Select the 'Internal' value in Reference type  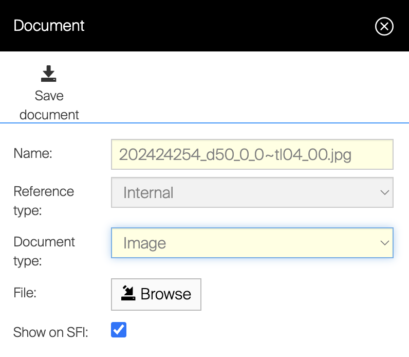[x=148, y=193]
